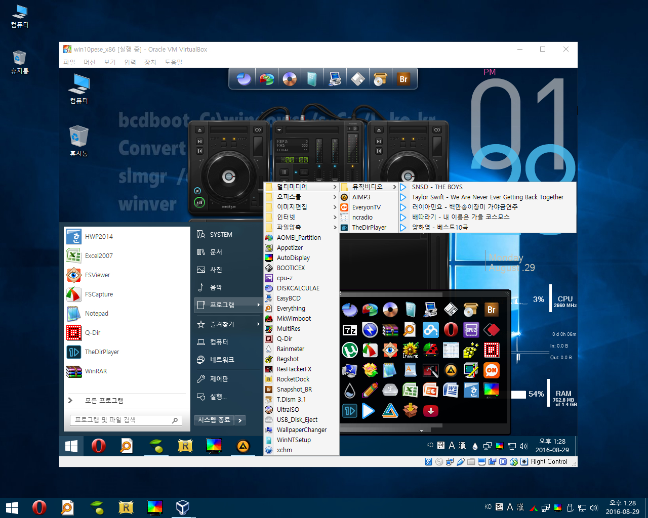Launch WinNTSetup from the programs list
The height and width of the screenshot is (518, 648).
tap(301, 440)
